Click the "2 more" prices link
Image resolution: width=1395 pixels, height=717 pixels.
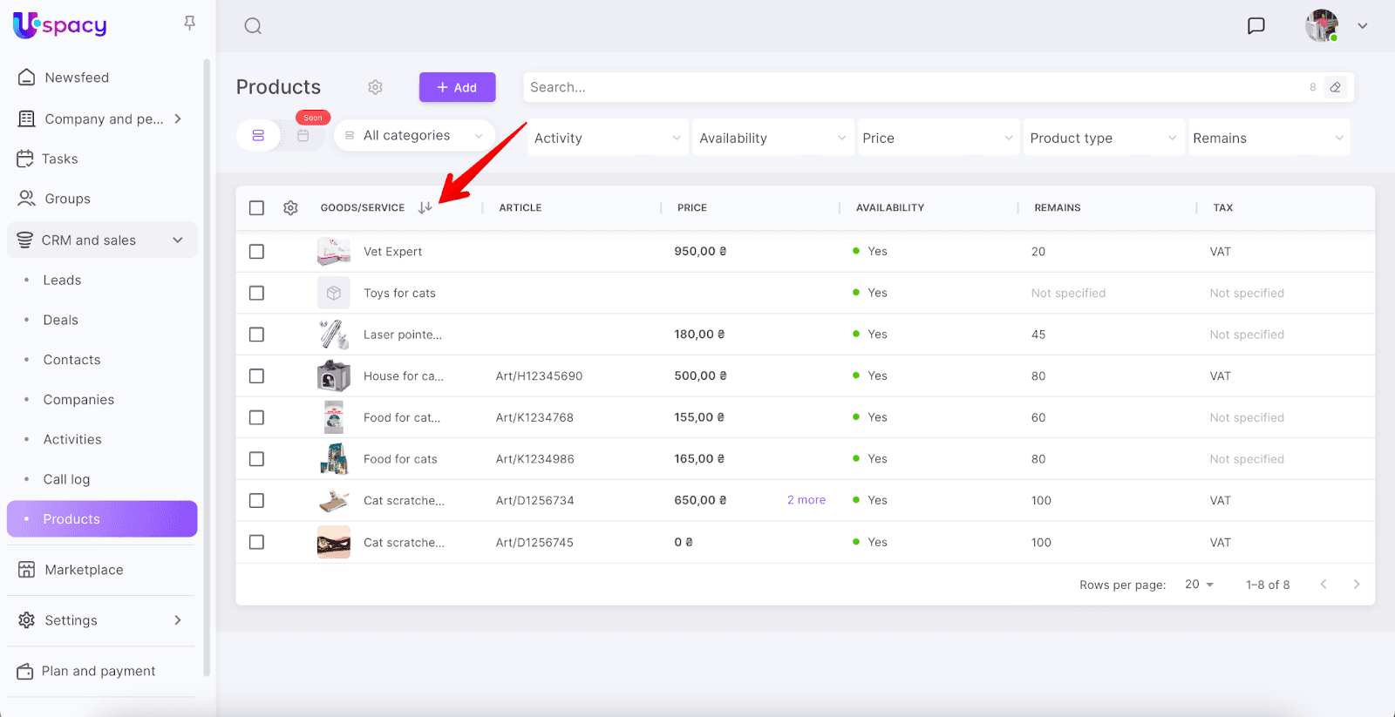pyautogui.click(x=806, y=500)
